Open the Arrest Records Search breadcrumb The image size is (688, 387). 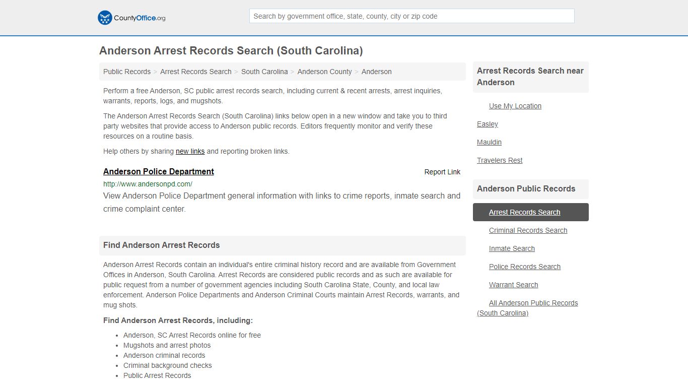(x=196, y=72)
